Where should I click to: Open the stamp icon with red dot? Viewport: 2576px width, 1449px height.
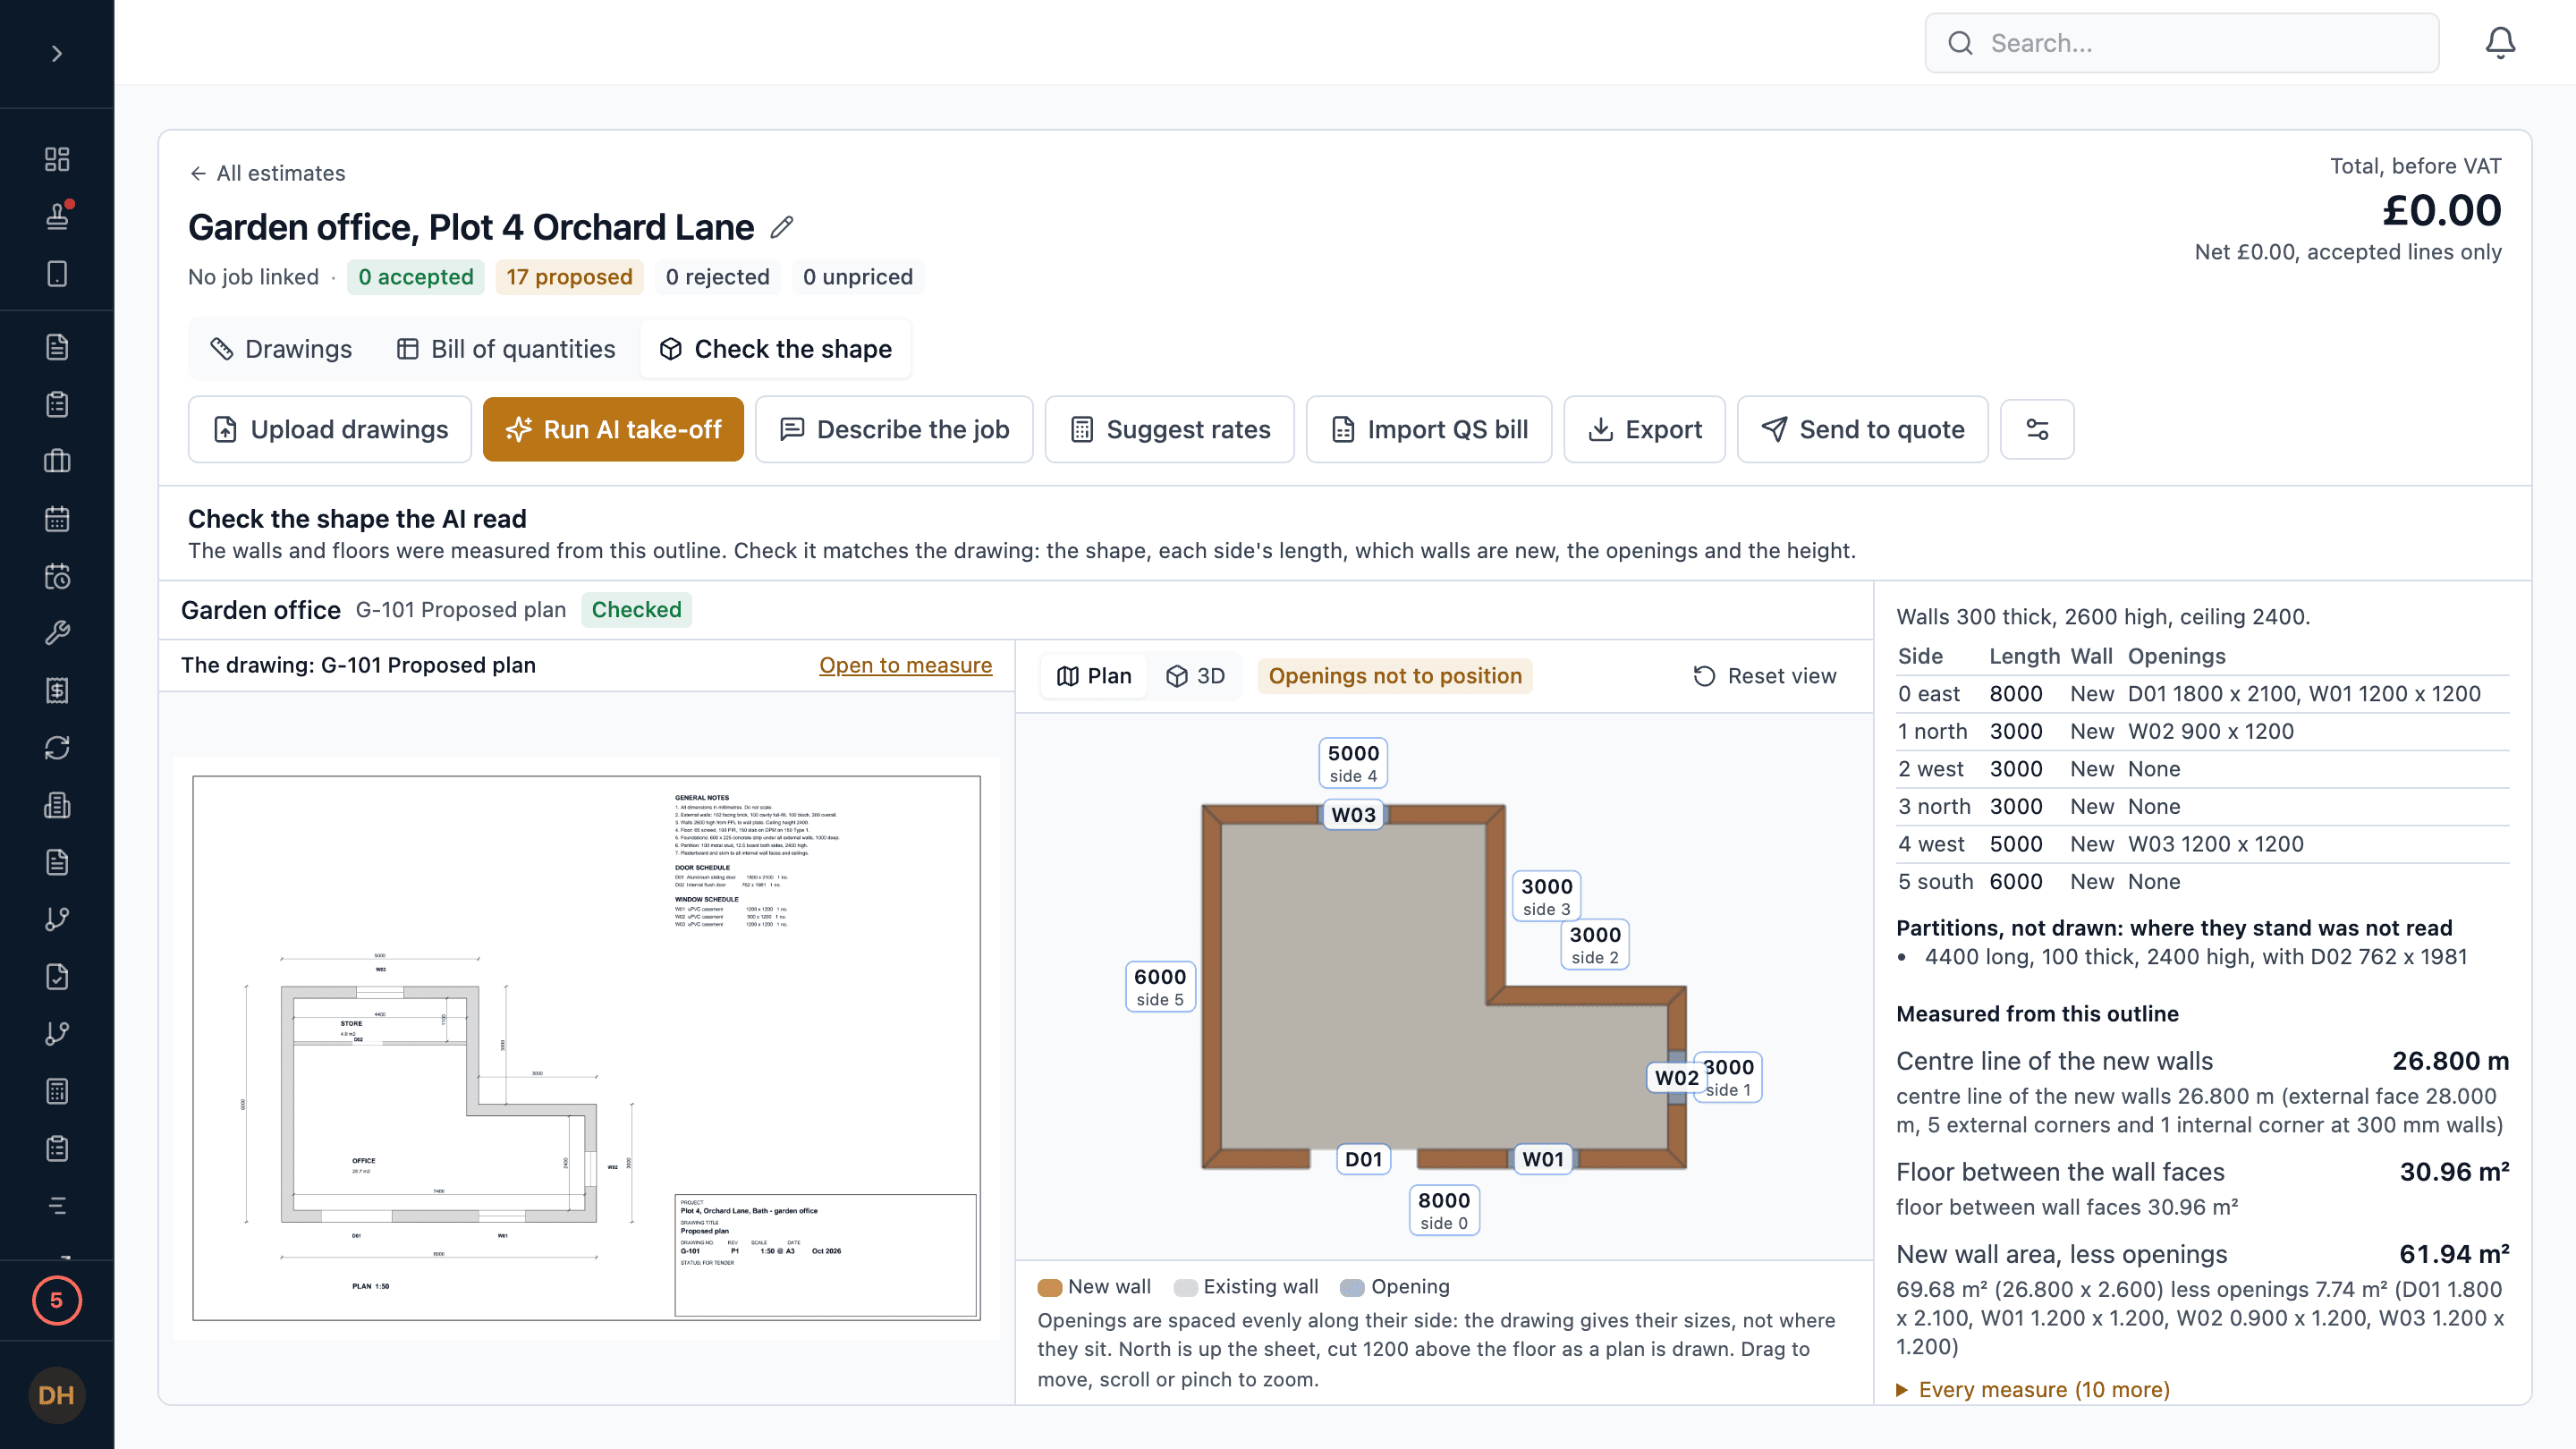[57, 216]
